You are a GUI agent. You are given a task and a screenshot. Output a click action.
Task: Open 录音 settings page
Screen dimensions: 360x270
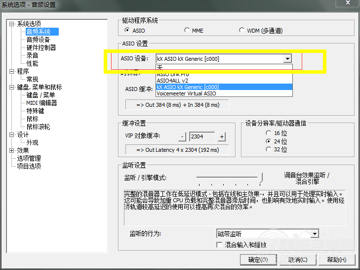point(32,55)
